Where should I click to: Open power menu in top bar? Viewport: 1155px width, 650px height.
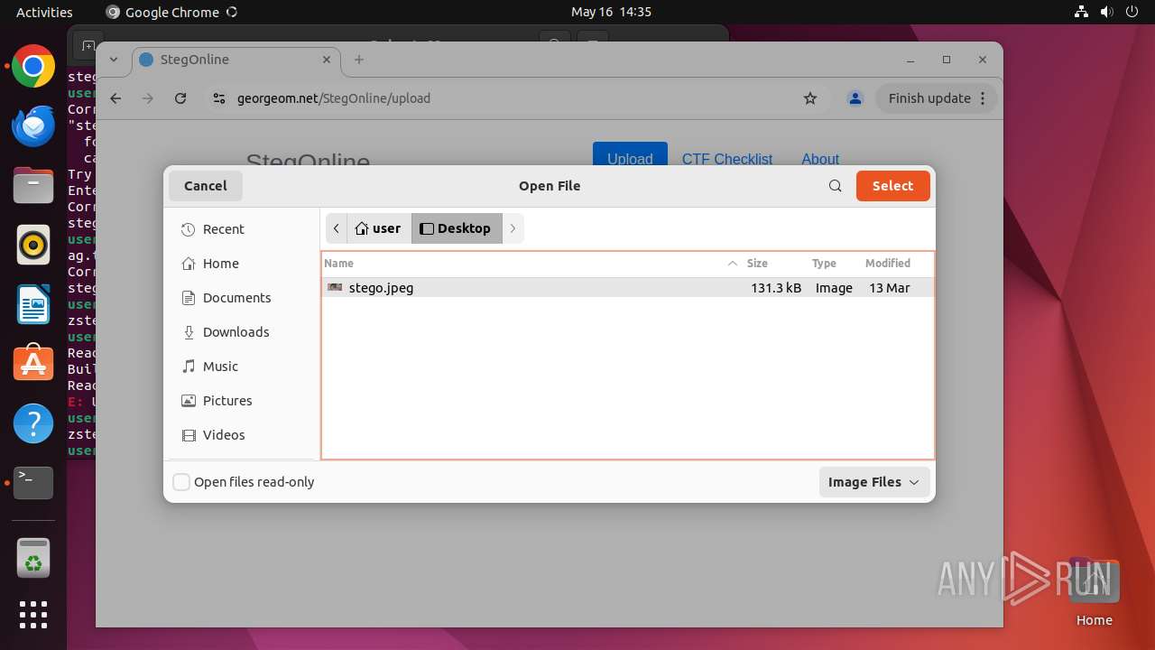point(1132,12)
